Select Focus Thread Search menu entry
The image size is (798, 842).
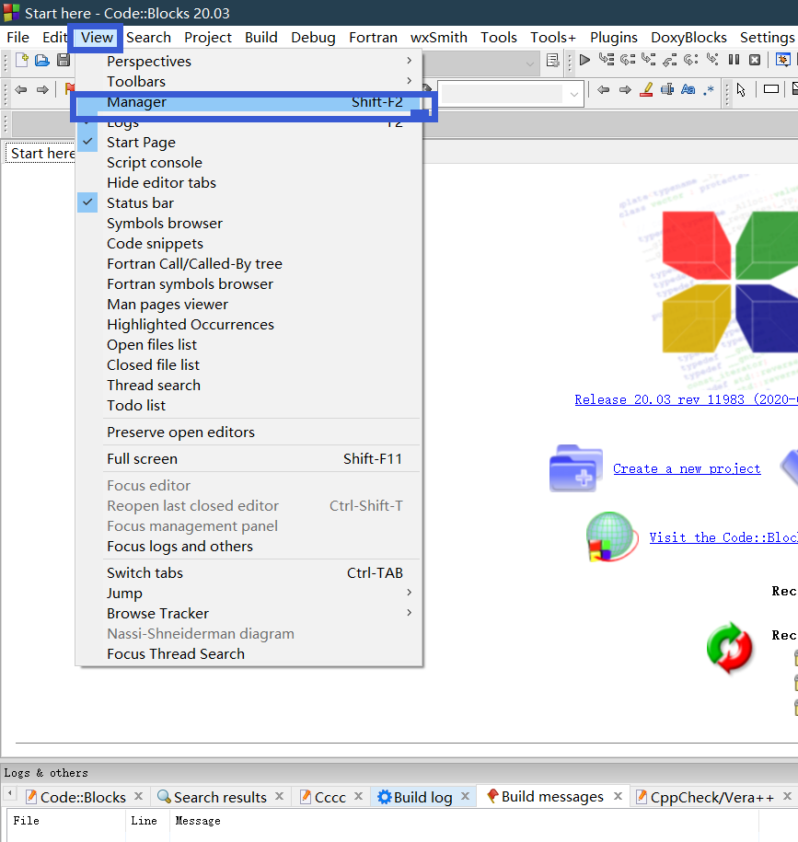pos(249,654)
